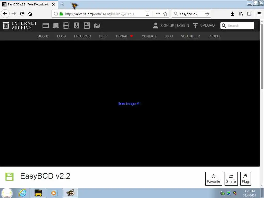Screen dimensions: 264x198
Task: Open the media player taskbar icon
Action: coord(54,193)
